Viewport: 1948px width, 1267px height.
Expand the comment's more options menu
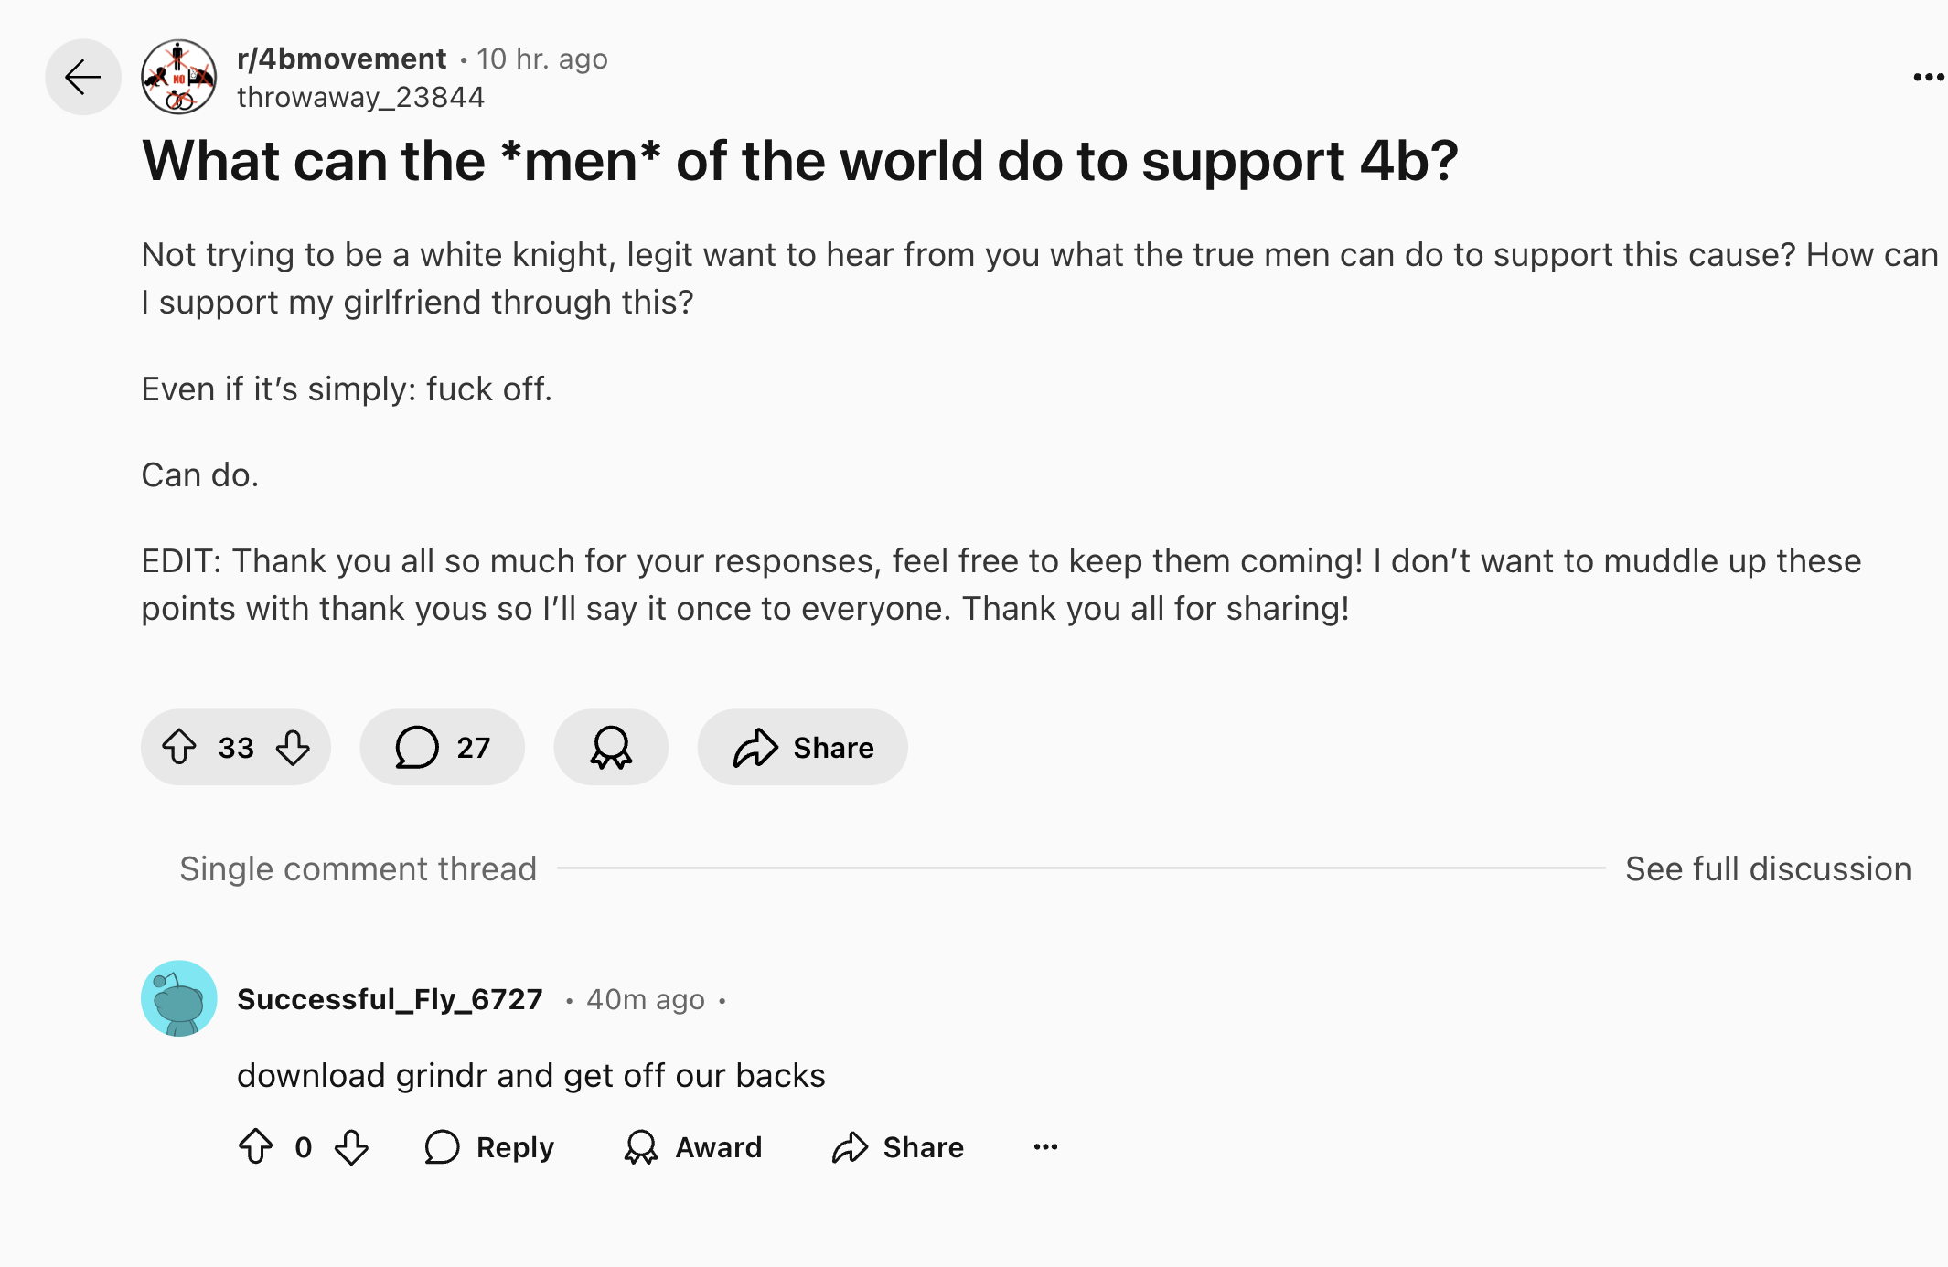(1045, 1146)
